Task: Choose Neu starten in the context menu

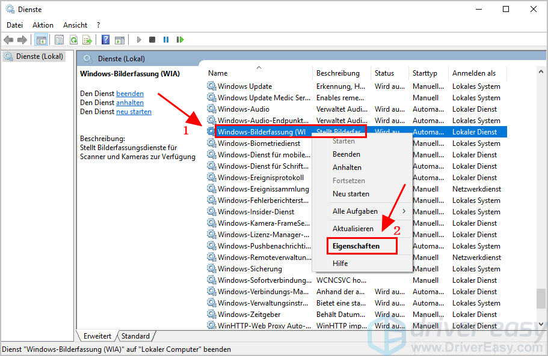Action: [362, 194]
